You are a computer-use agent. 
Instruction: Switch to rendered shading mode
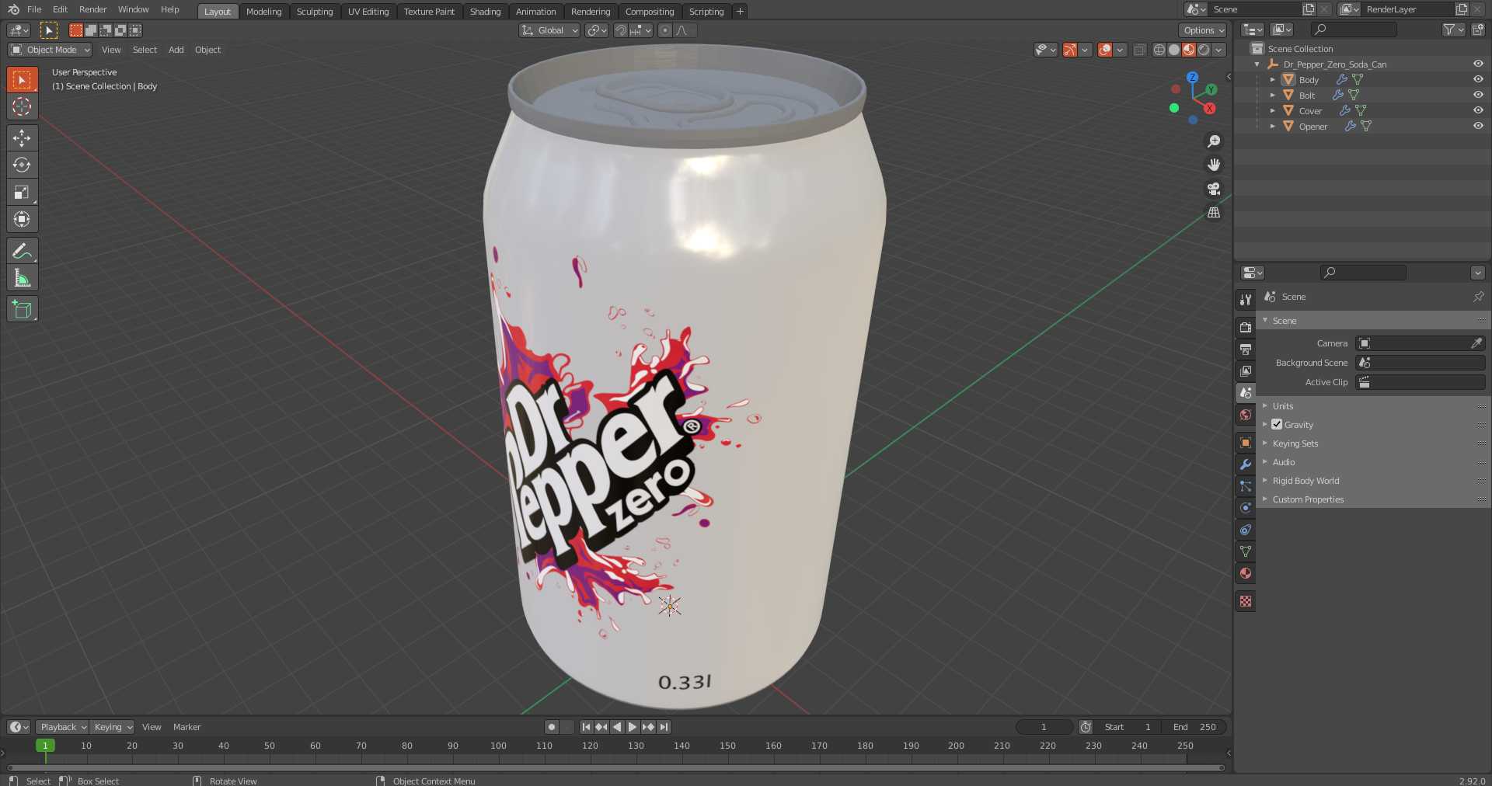coord(1204,50)
